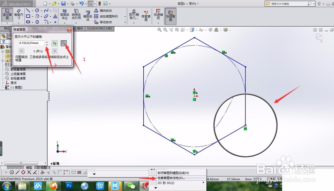Viewport: 334px width, 191px height.
Task: Click Repair Sketch (修复草图) tool
Action: [146, 16]
